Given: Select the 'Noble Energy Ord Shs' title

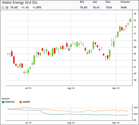Looking at the screenshot, I should pos(20,2).
